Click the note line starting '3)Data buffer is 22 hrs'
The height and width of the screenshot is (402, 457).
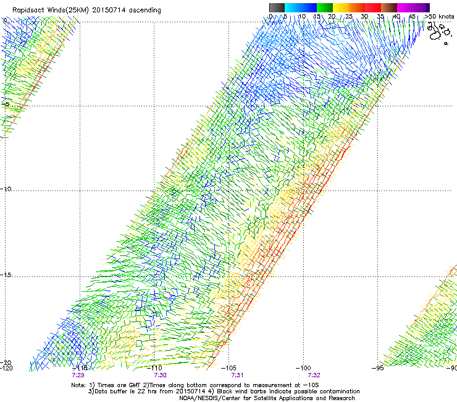coord(224,391)
